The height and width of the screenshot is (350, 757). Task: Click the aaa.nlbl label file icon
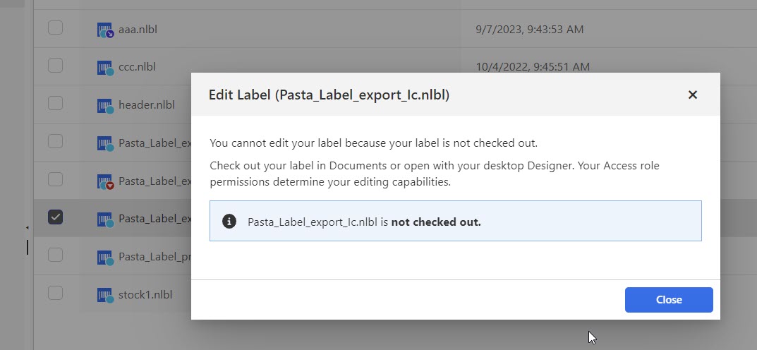coord(105,30)
